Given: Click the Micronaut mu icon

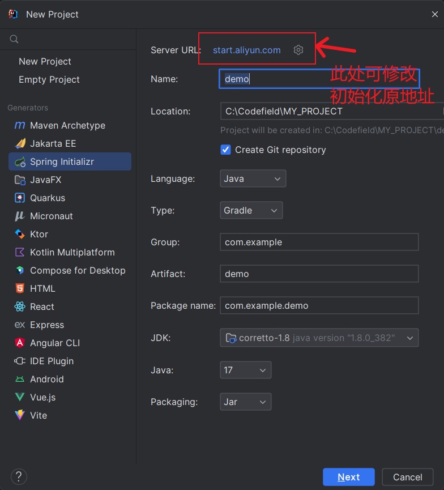Looking at the screenshot, I should (x=20, y=216).
